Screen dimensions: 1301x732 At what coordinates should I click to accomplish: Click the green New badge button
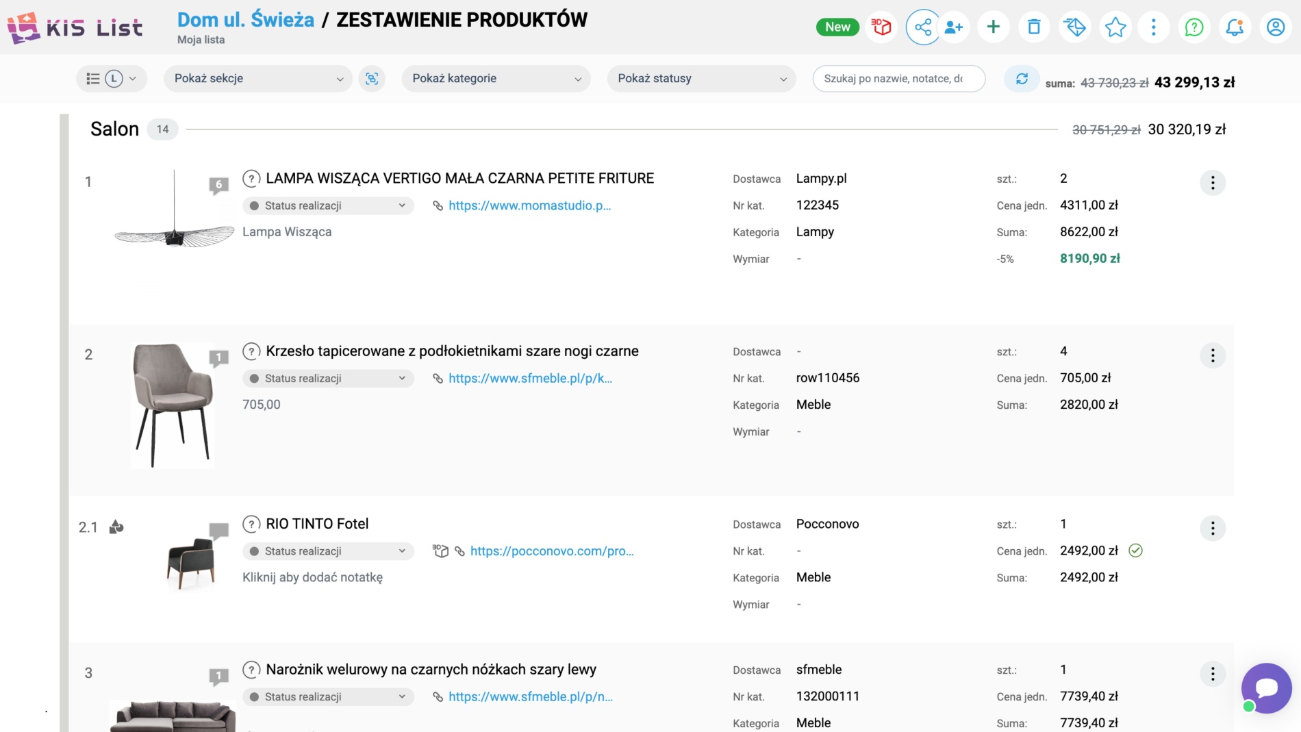[837, 27]
